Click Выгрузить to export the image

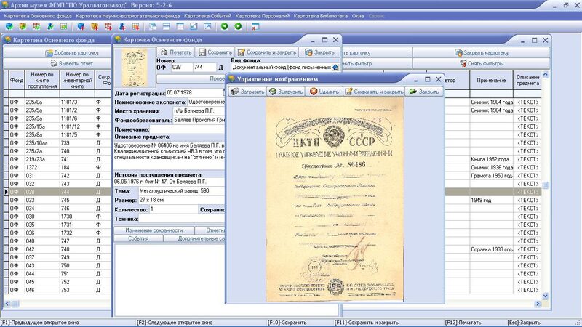tap(286, 92)
